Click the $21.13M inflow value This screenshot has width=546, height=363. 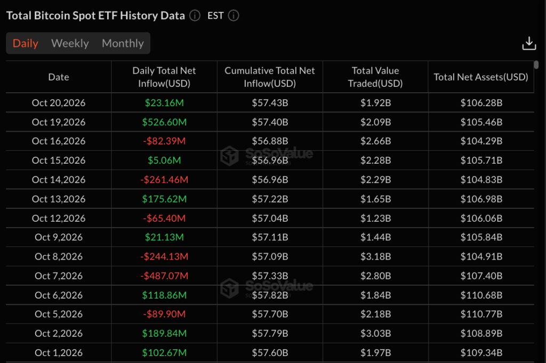click(164, 237)
